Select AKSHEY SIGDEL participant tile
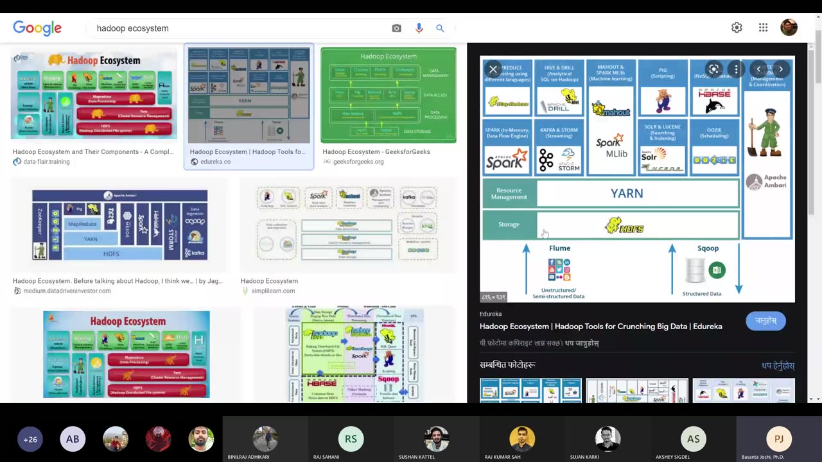 coord(693,439)
